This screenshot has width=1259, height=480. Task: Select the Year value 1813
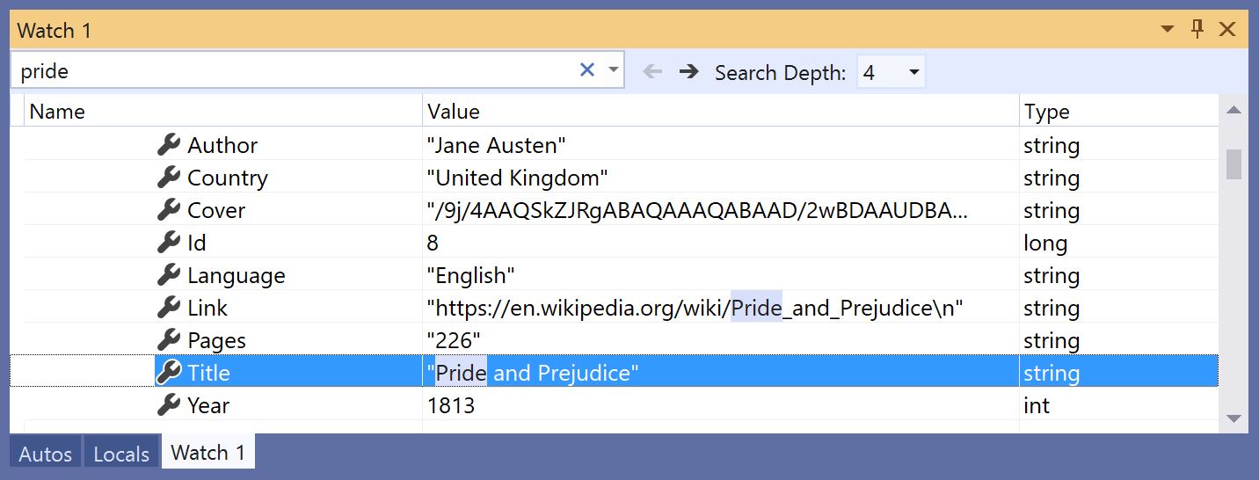pyautogui.click(x=451, y=405)
